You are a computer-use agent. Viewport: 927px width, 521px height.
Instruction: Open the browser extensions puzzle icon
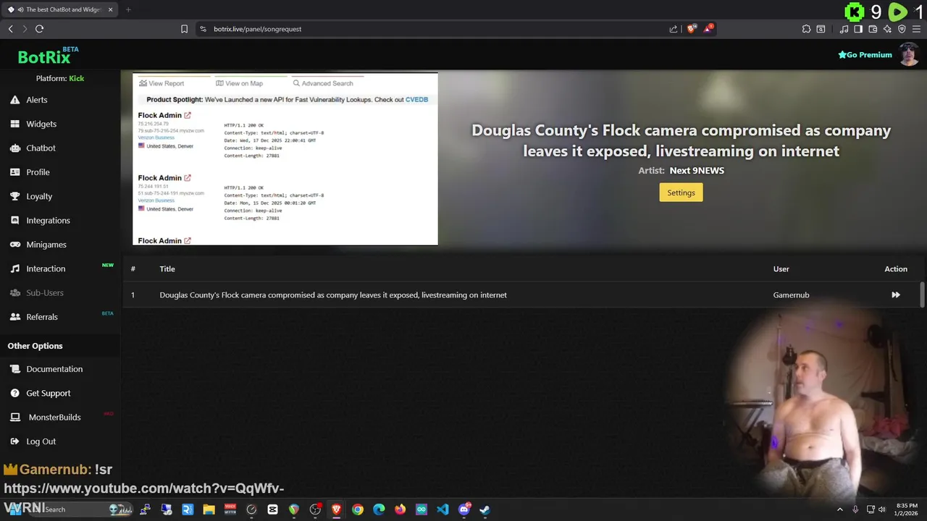tap(806, 29)
